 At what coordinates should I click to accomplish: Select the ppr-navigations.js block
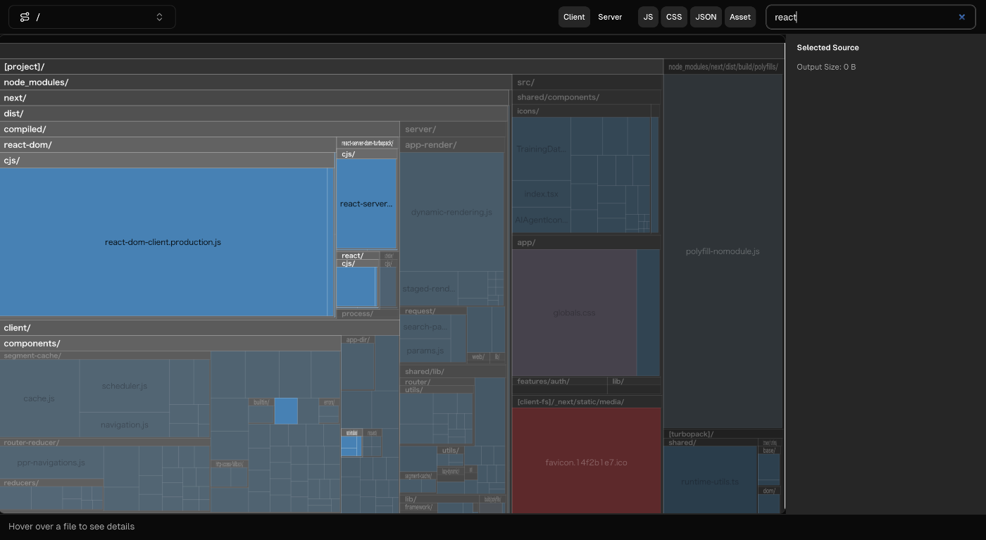click(51, 463)
